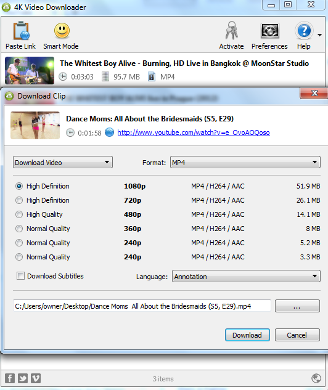Click the Download button
The width and height of the screenshot is (328, 390).
(247, 335)
